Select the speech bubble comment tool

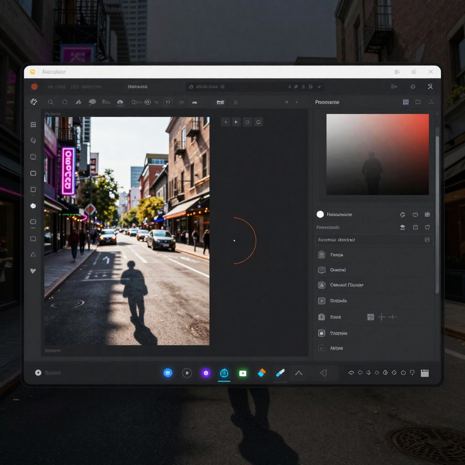click(92, 102)
